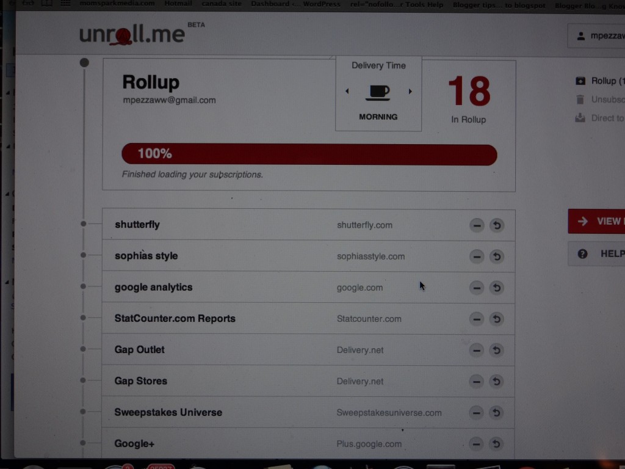Viewport: 625px width, 469px height.
Task: Click the minus button for Sweepstakes Universe
Action: tap(476, 413)
